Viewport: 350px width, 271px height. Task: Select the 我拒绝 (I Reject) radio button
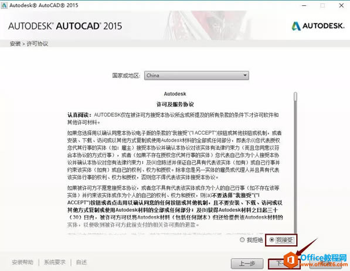242,240
